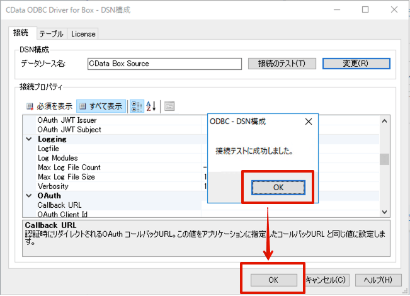Click the property list scrollbar thumb
Screen dimensions: 410x296
[x=384, y=159]
